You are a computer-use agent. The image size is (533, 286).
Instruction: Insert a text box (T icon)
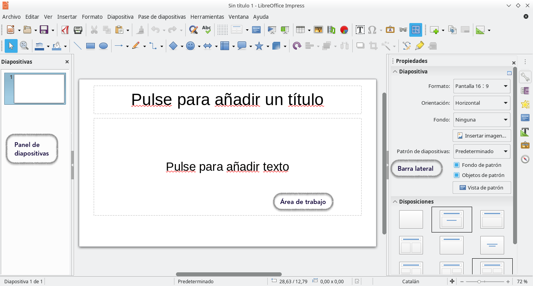click(x=360, y=30)
